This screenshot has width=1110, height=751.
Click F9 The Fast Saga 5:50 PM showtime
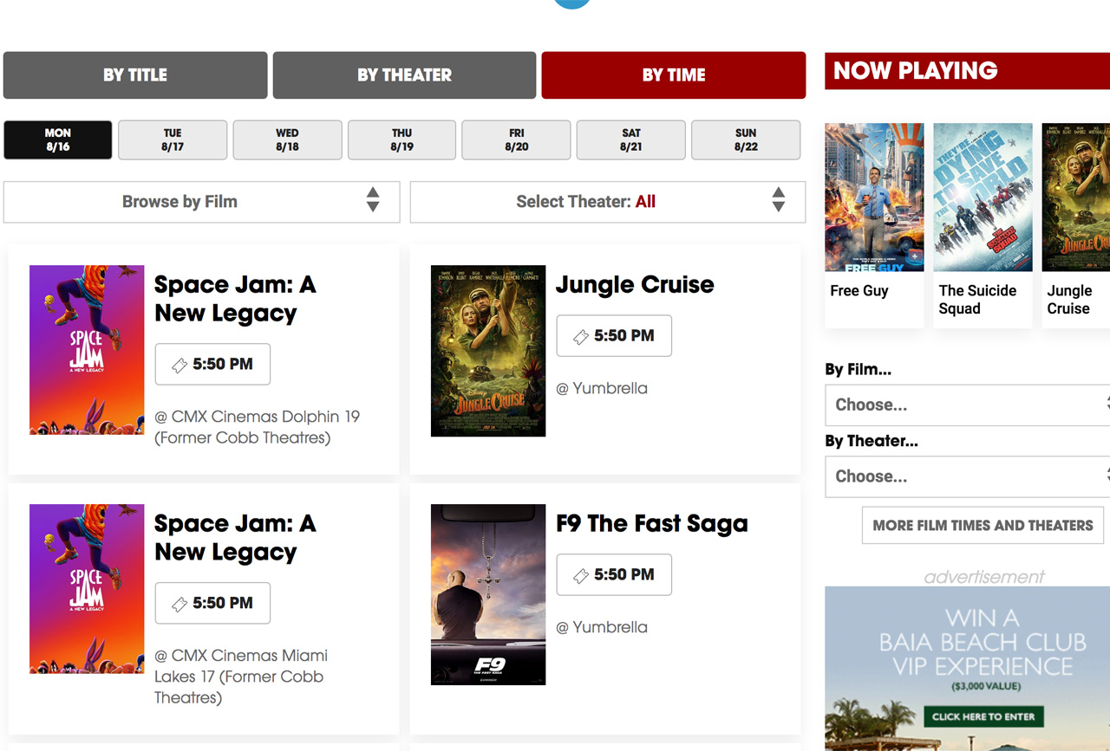(614, 575)
